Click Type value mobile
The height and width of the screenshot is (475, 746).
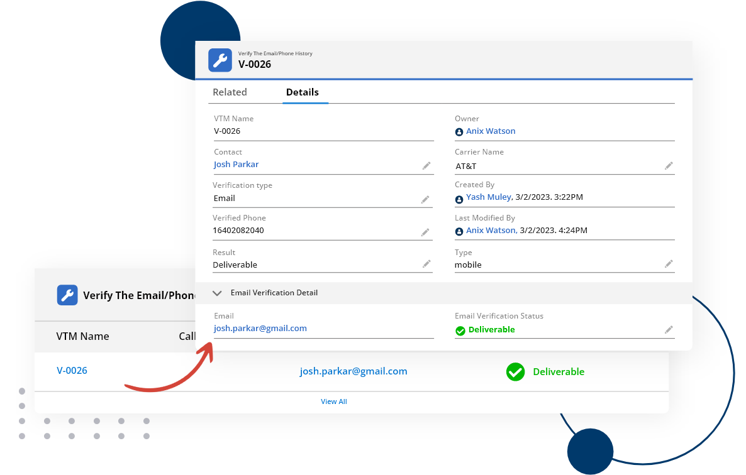point(468,265)
